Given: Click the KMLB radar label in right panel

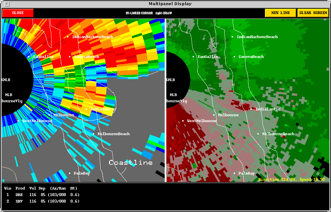Looking at the screenshot, I should pyautogui.click(x=171, y=80).
